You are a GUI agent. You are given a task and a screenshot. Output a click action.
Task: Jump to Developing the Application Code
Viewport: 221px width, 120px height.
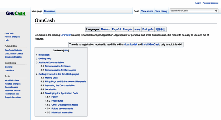[62, 93]
